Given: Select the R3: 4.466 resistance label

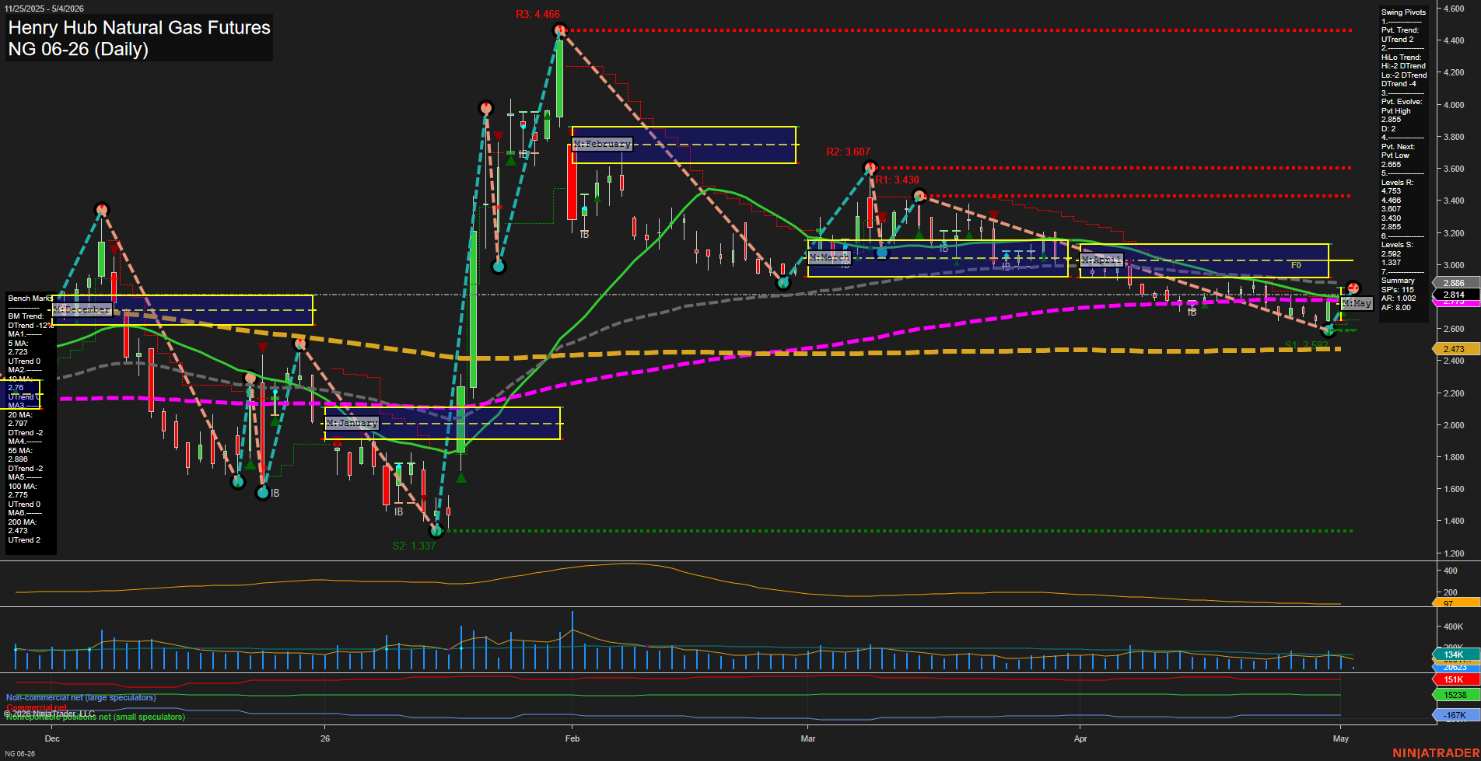Looking at the screenshot, I should (x=537, y=14).
